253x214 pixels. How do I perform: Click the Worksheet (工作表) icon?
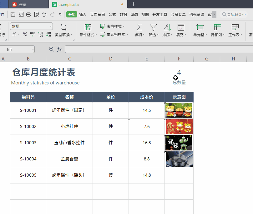click(235, 27)
